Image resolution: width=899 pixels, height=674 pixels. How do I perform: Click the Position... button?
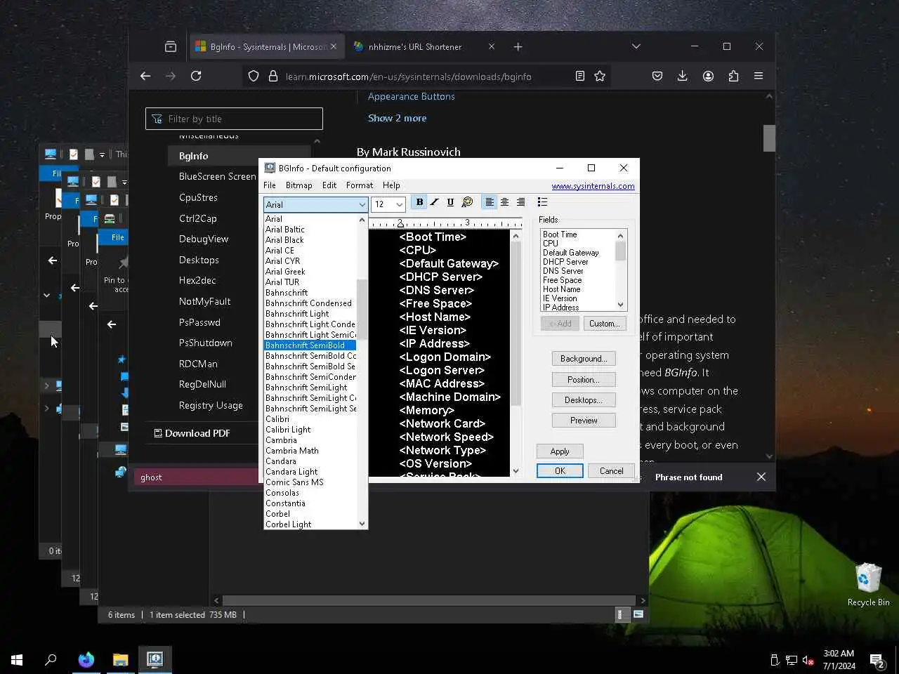pyautogui.click(x=584, y=380)
